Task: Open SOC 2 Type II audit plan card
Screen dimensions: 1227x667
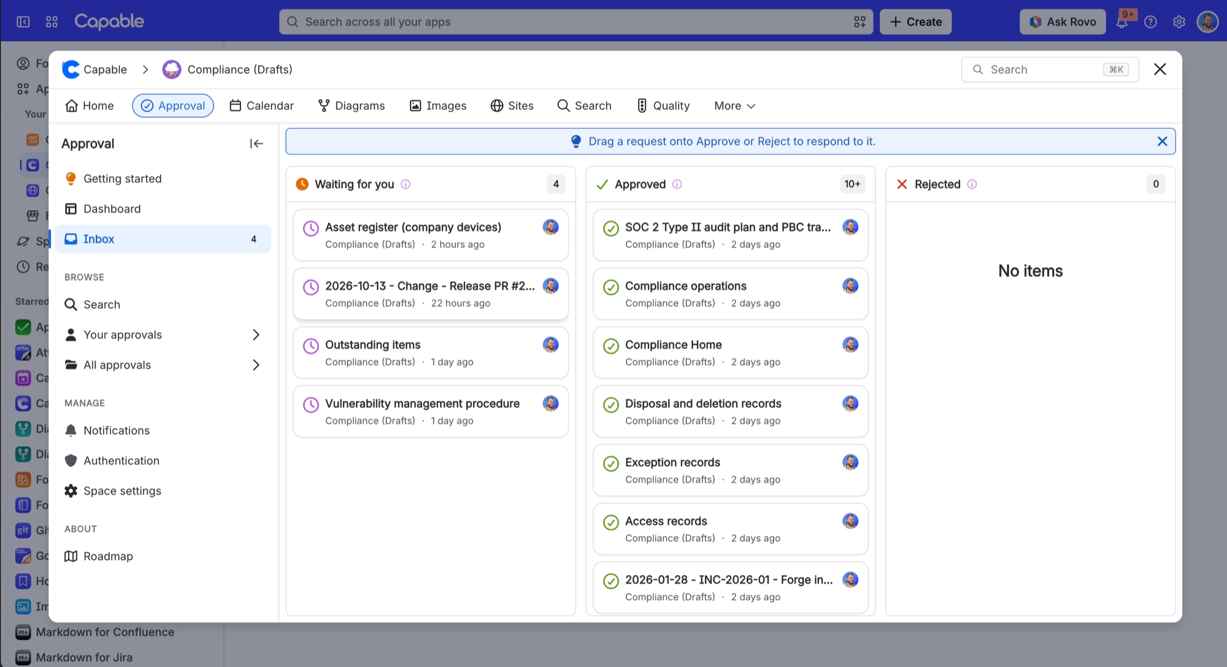Action: click(x=731, y=235)
